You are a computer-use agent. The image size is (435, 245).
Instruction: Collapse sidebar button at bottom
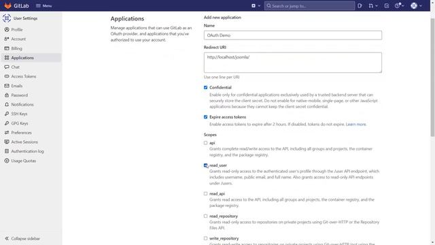(22, 239)
